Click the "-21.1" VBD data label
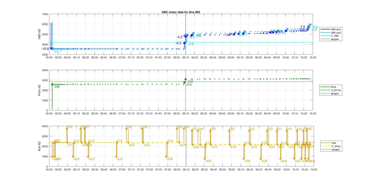This screenshot has height=187, width=378. pos(58,51)
